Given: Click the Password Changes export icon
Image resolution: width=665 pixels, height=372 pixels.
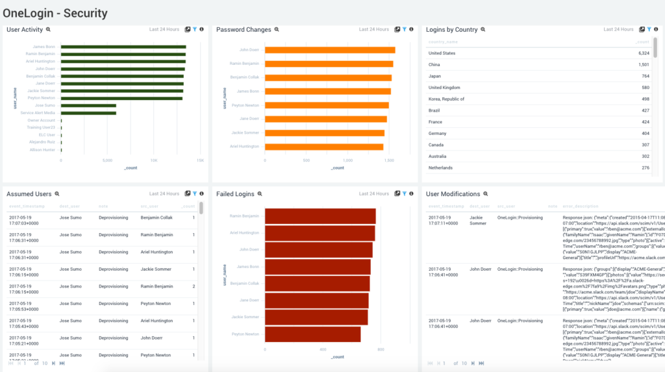Looking at the screenshot, I should pyautogui.click(x=397, y=29).
